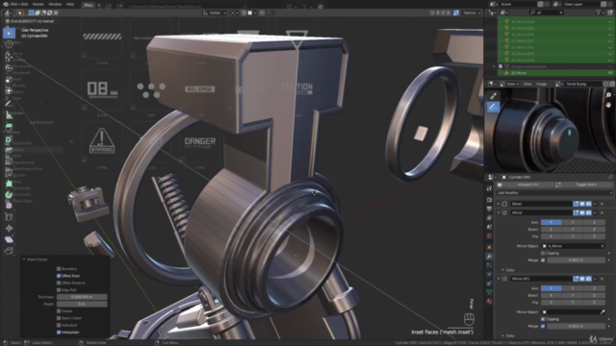Viewport: 616px width, 346px height.
Task: Open the Render properties tab
Action: [489, 200]
